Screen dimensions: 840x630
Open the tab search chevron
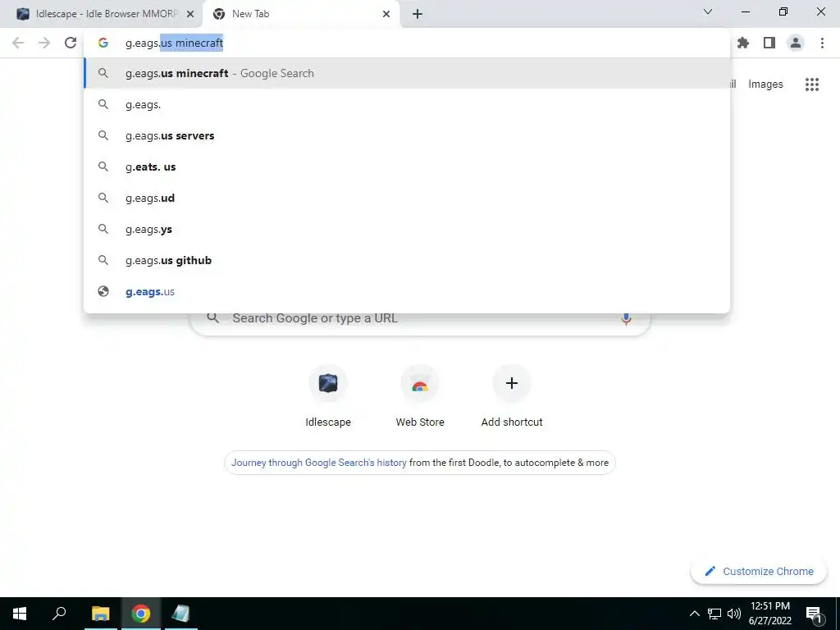click(708, 11)
